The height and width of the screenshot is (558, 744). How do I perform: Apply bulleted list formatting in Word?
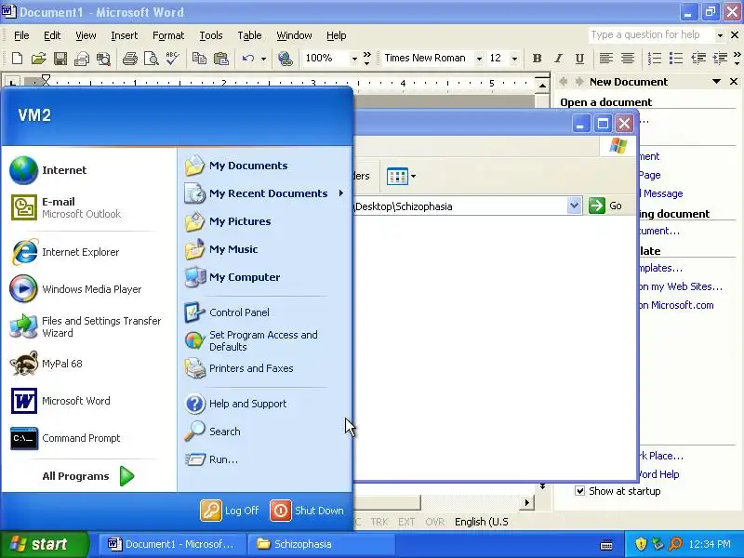pyautogui.click(x=676, y=59)
